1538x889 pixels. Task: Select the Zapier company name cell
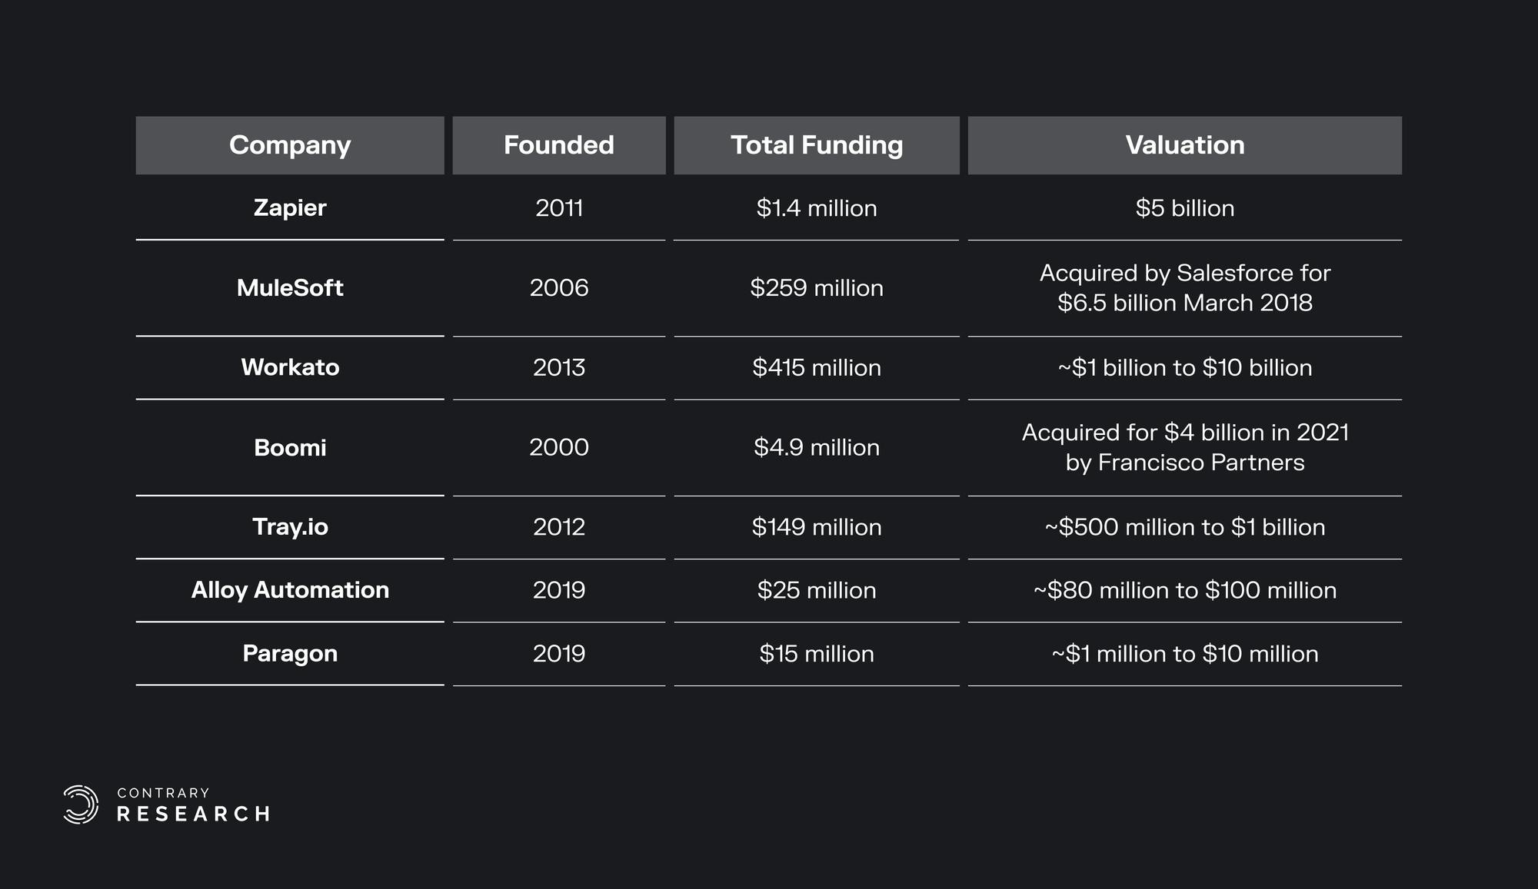(290, 207)
